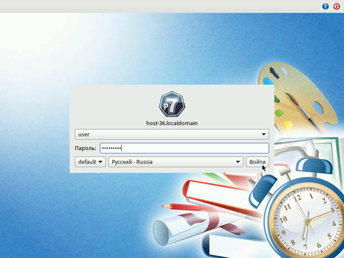Click the Пароль label text

tap(85, 148)
